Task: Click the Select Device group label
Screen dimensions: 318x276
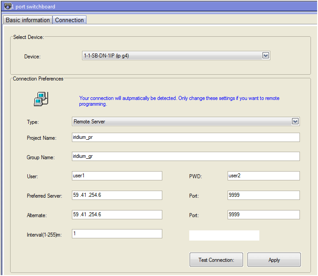Action: [x=28, y=37]
